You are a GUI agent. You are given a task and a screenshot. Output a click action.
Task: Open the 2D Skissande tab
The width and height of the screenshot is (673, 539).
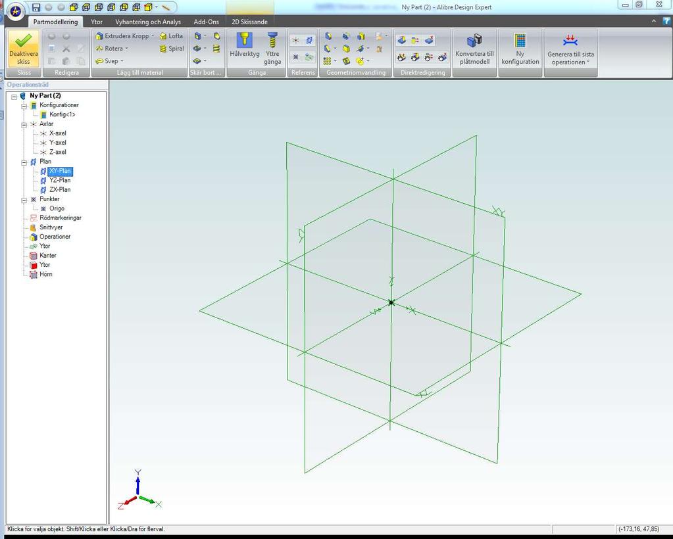(x=249, y=22)
